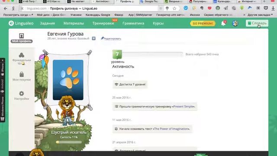This screenshot has width=277, height=156.
Task: Show hidden bookmarks with double chevron
Action: coord(244,15)
